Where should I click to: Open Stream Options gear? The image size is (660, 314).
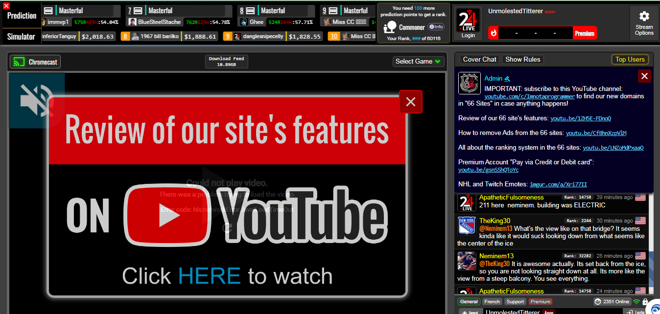[644, 23]
